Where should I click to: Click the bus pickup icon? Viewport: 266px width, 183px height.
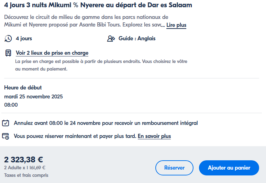pos(8,53)
